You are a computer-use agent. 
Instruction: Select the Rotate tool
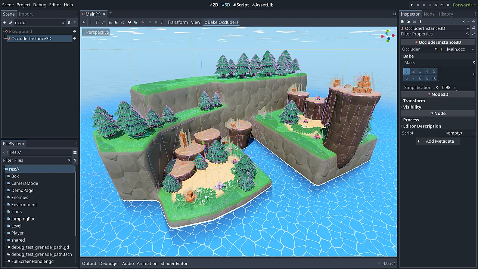click(97, 22)
